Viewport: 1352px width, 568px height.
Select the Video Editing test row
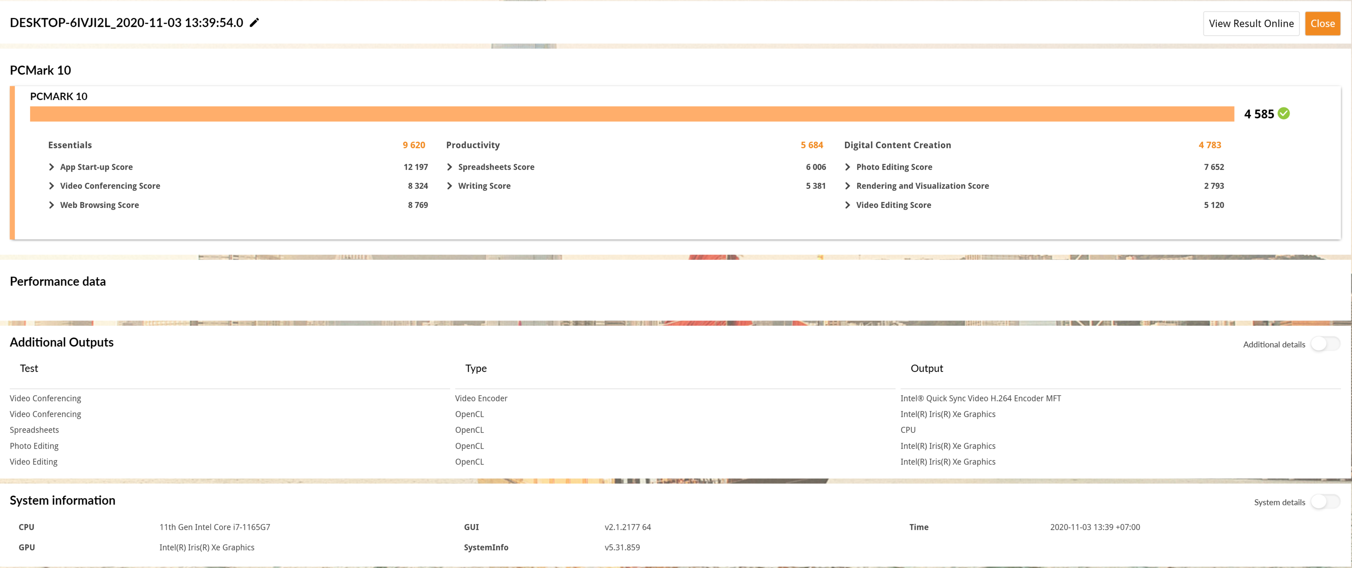coord(34,461)
